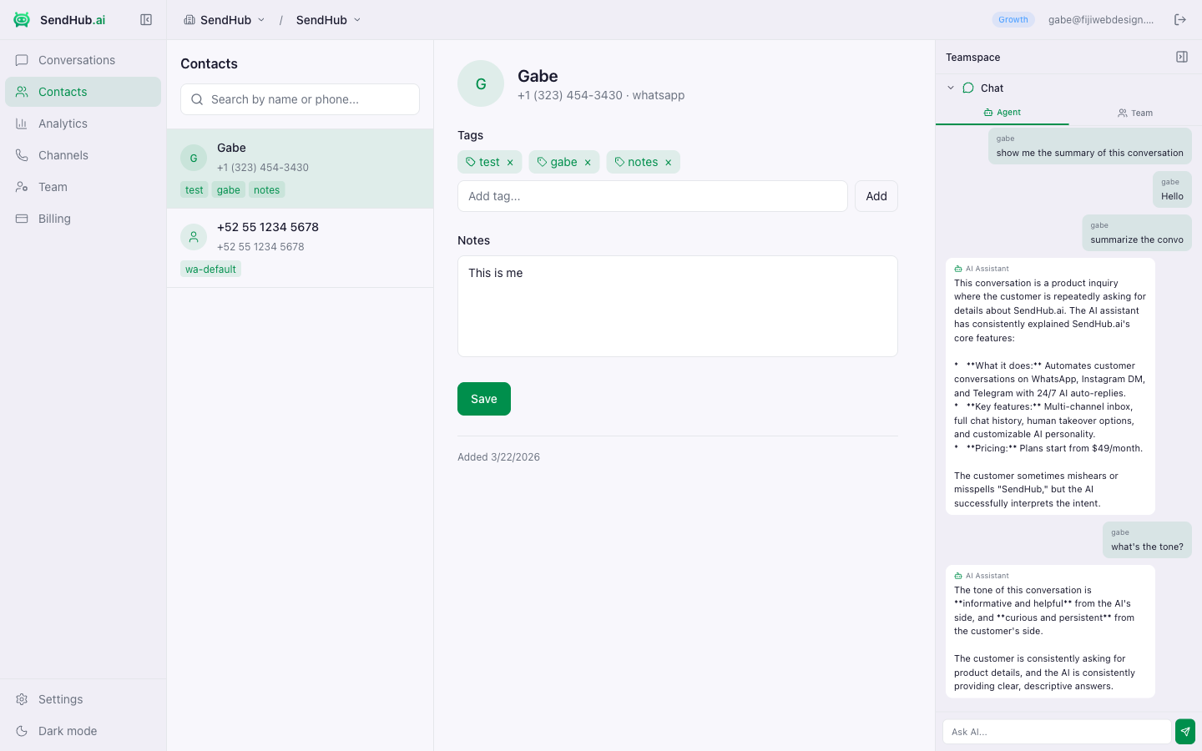Click the 'notes' tag under Gabe in list
The image size is (1202, 751).
[x=267, y=190]
